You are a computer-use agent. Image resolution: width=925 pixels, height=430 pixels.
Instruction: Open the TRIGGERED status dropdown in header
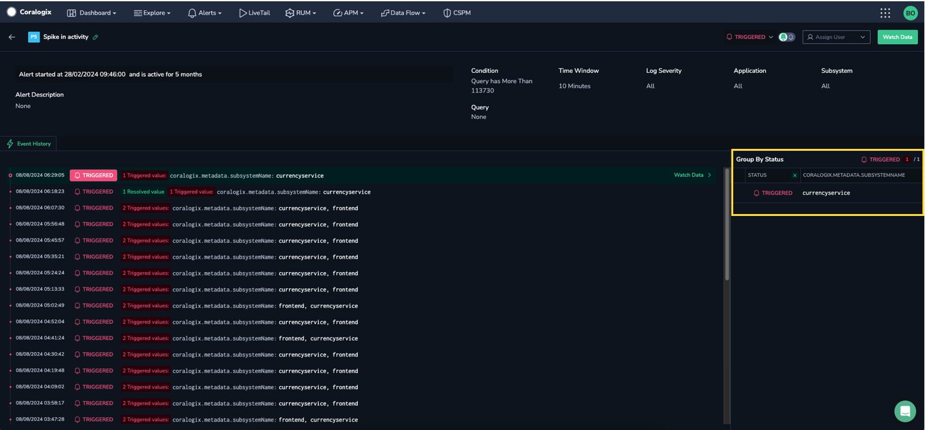pos(749,37)
